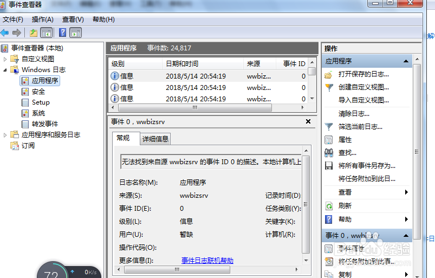The image size is (435, 278).
Task: Click the actions pane scroll up arrow
Action: pos(417,59)
